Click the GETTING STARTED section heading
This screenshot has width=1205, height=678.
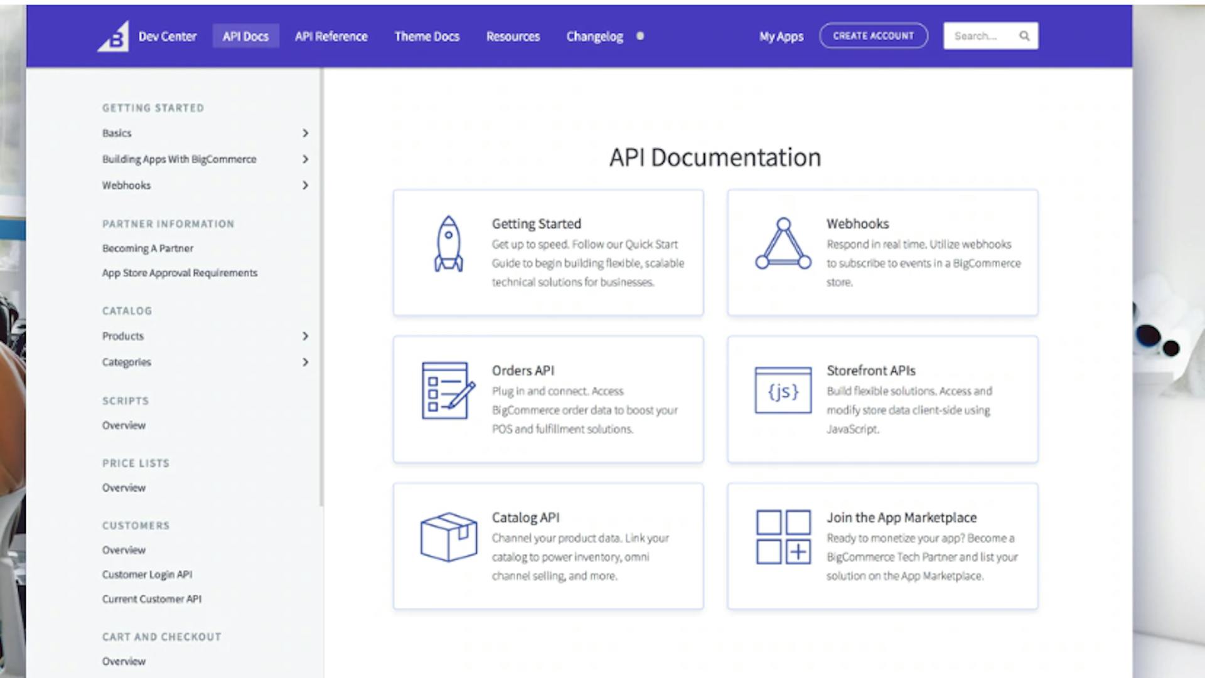point(153,108)
